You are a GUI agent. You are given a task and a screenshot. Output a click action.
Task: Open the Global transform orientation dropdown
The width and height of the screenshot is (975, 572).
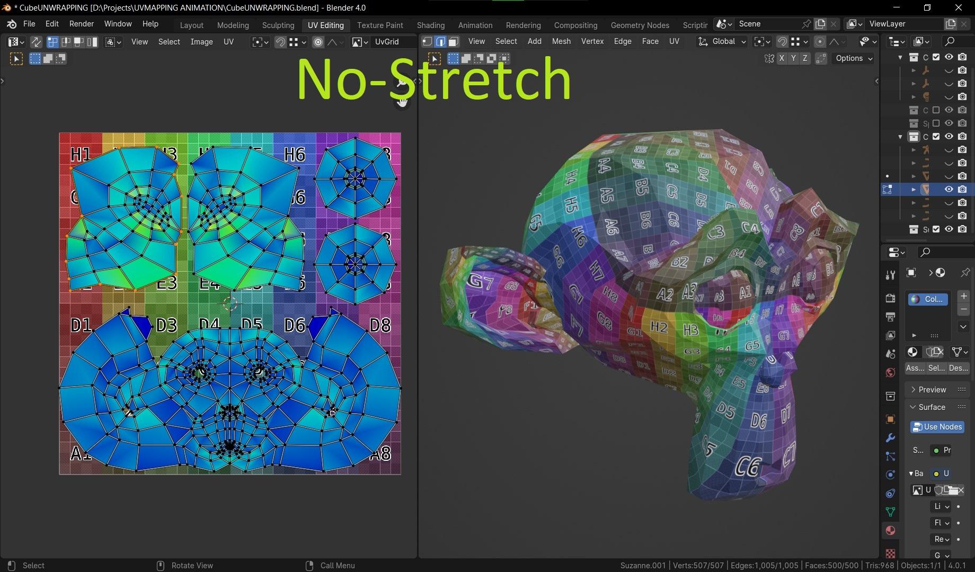pos(722,42)
